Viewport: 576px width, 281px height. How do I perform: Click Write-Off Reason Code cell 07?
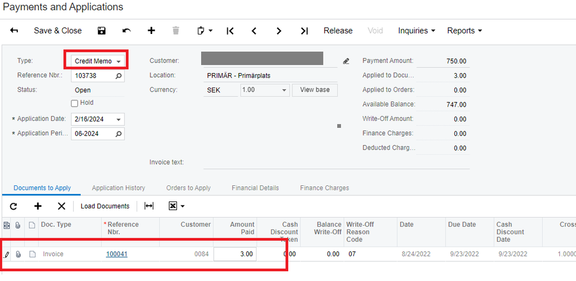[x=370, y=254]
